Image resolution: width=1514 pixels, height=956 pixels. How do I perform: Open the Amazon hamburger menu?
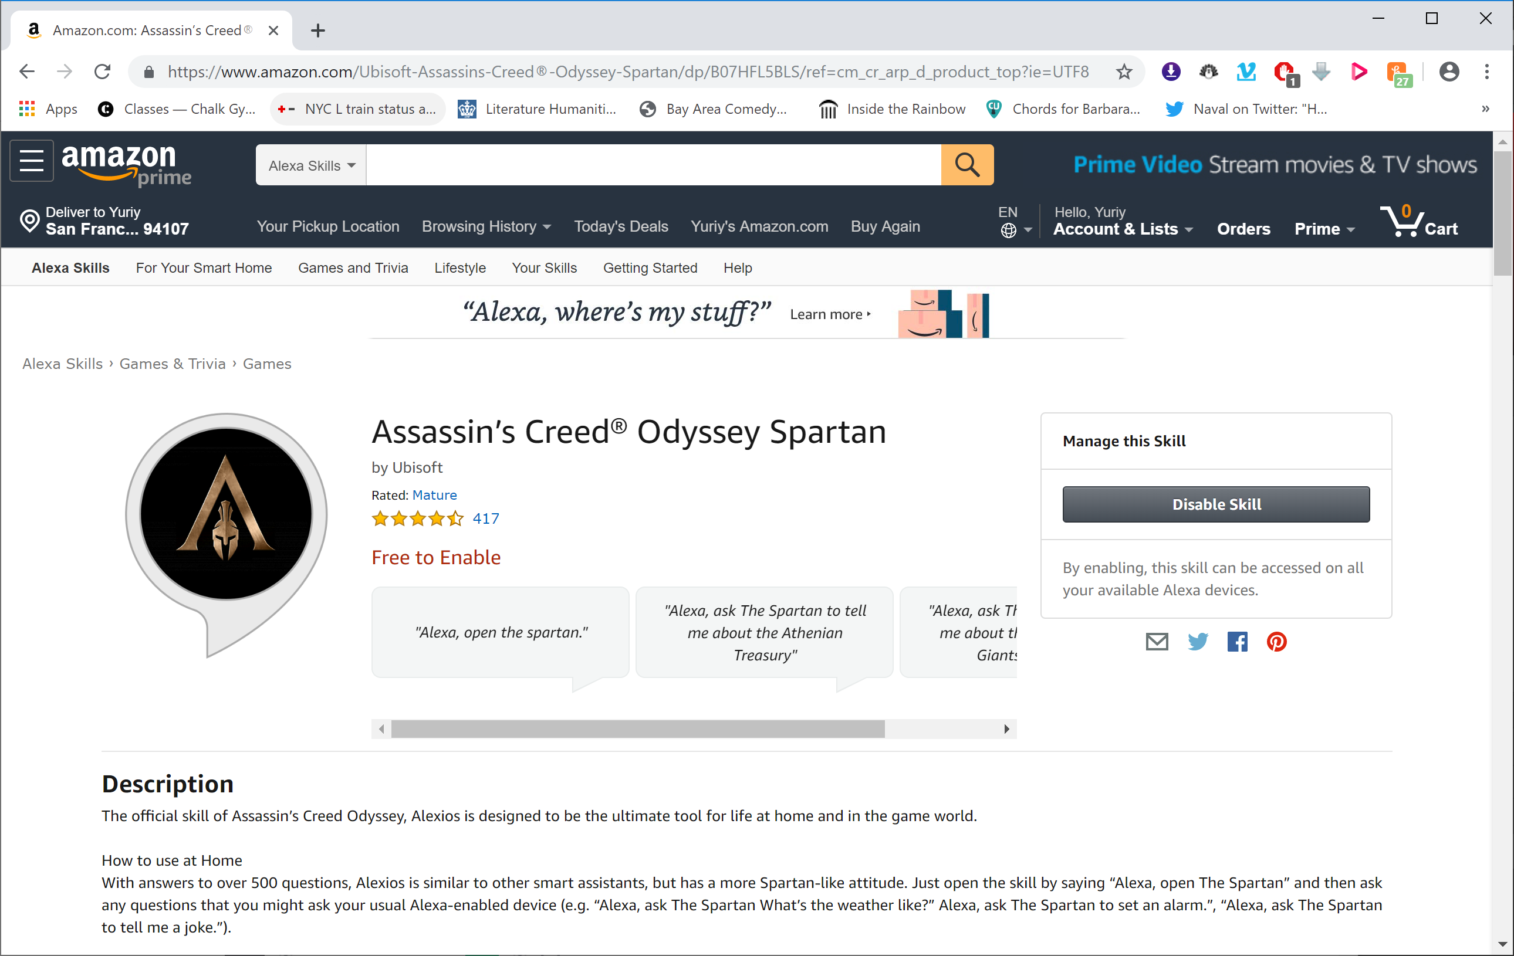click(x=32, y=161)
